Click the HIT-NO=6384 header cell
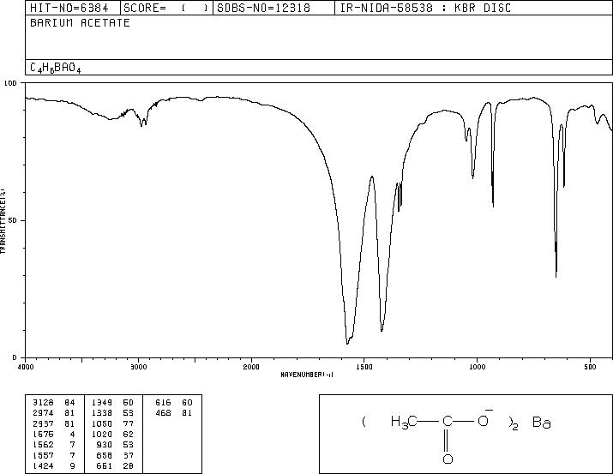 click(x=69, y=9)
